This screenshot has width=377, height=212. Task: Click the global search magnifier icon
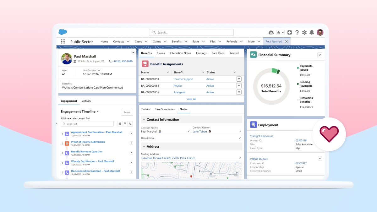point(154,32)
